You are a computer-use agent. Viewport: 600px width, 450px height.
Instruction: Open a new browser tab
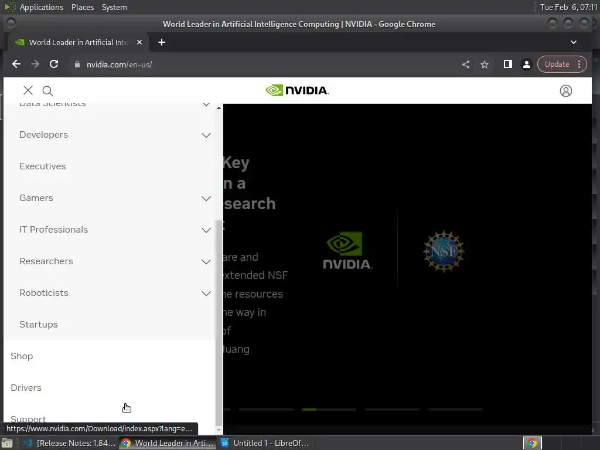162,42
